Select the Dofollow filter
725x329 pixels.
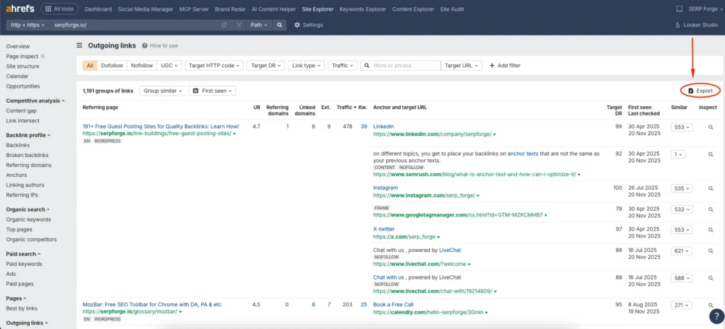click(112, 66)
